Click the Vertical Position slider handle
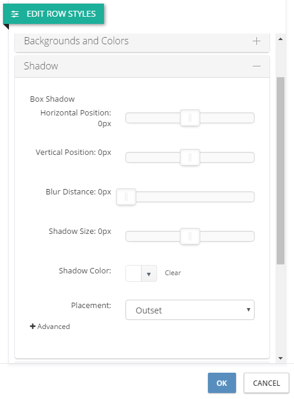Image resolution: width=294 pixels, height=399 pixels. 190,157
